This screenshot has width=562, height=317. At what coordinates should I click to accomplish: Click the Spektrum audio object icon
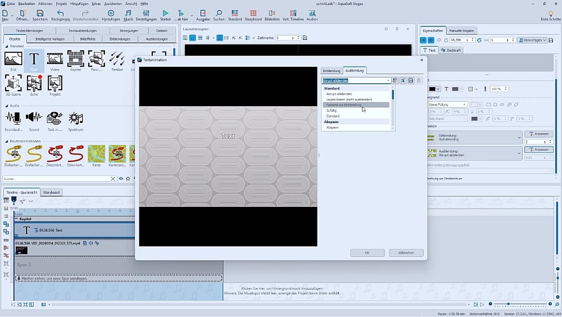[76, 118]
